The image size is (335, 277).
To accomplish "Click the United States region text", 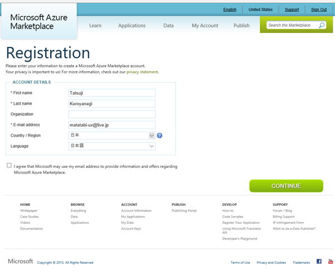I will [x=260, y=10].
